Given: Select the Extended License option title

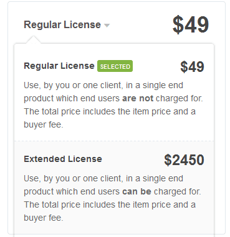Looking at the screenshot, I should point(63,159).
